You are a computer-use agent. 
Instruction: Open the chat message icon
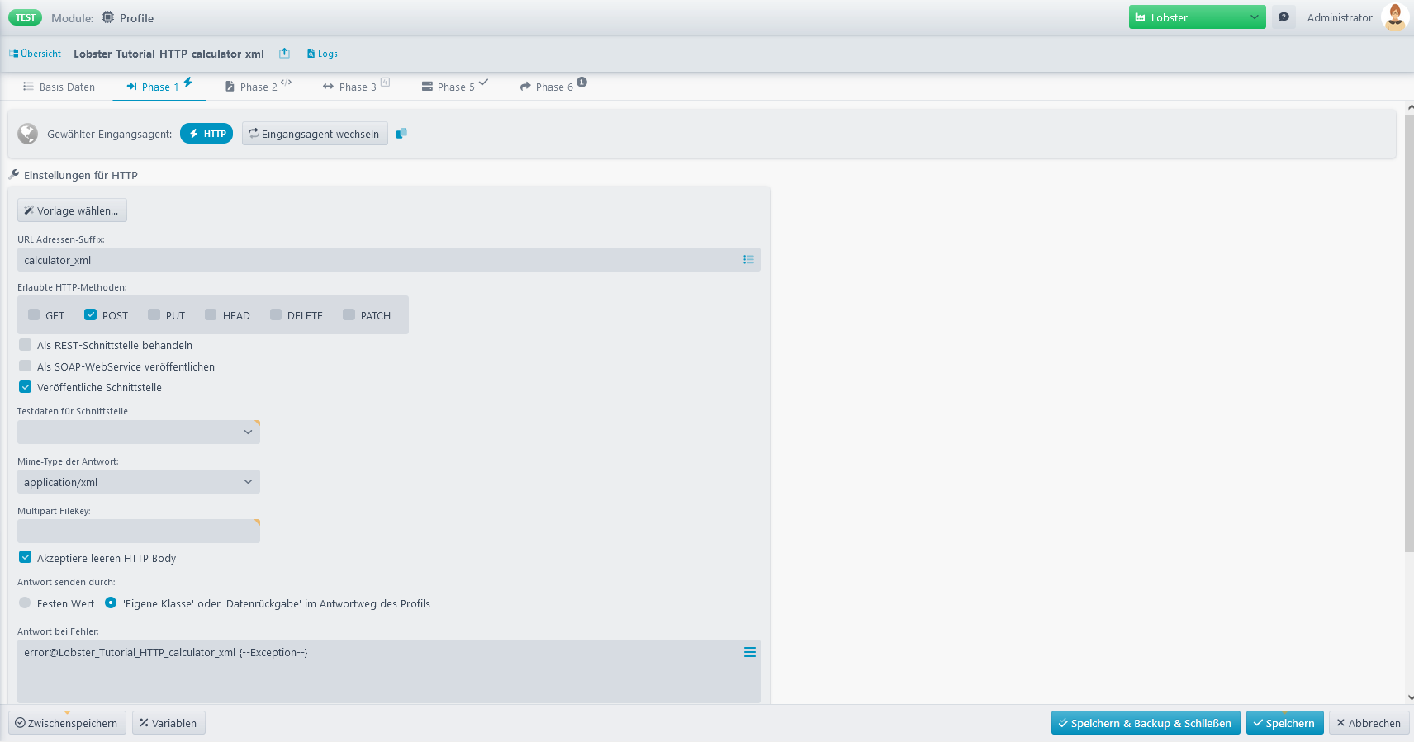click(x=1284, y=17)
